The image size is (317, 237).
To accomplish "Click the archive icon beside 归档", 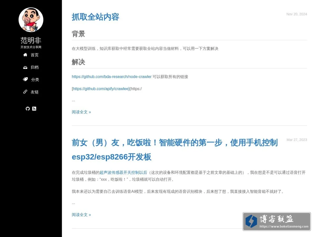I will [x=25, y=67].
